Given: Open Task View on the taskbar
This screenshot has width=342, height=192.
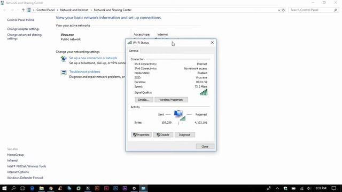Looking at the screenshot, I should (x=22, y=188).
